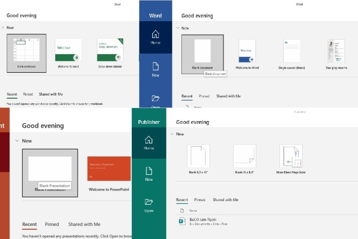Select Publisher Blank 8.5 x 11 template
This screenshot has width=358, height=239.
tap(198, 159)
